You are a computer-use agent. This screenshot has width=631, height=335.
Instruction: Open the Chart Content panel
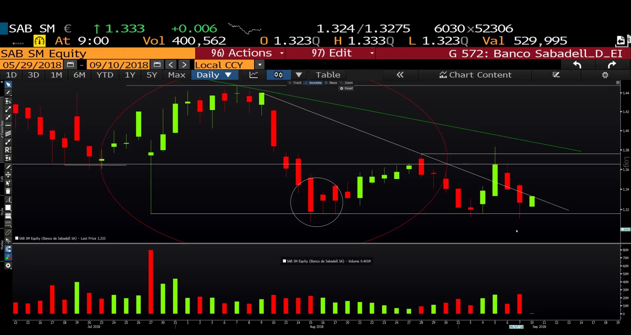pyautogui.click(x=475, y=75)
